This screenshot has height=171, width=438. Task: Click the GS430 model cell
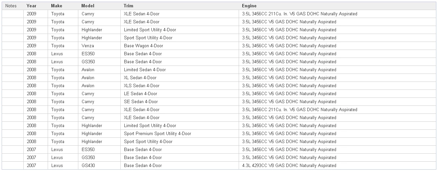point(88,165)
